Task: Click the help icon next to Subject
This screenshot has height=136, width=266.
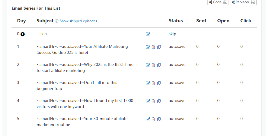Action: pyautogui.click(x=56, y=21)
